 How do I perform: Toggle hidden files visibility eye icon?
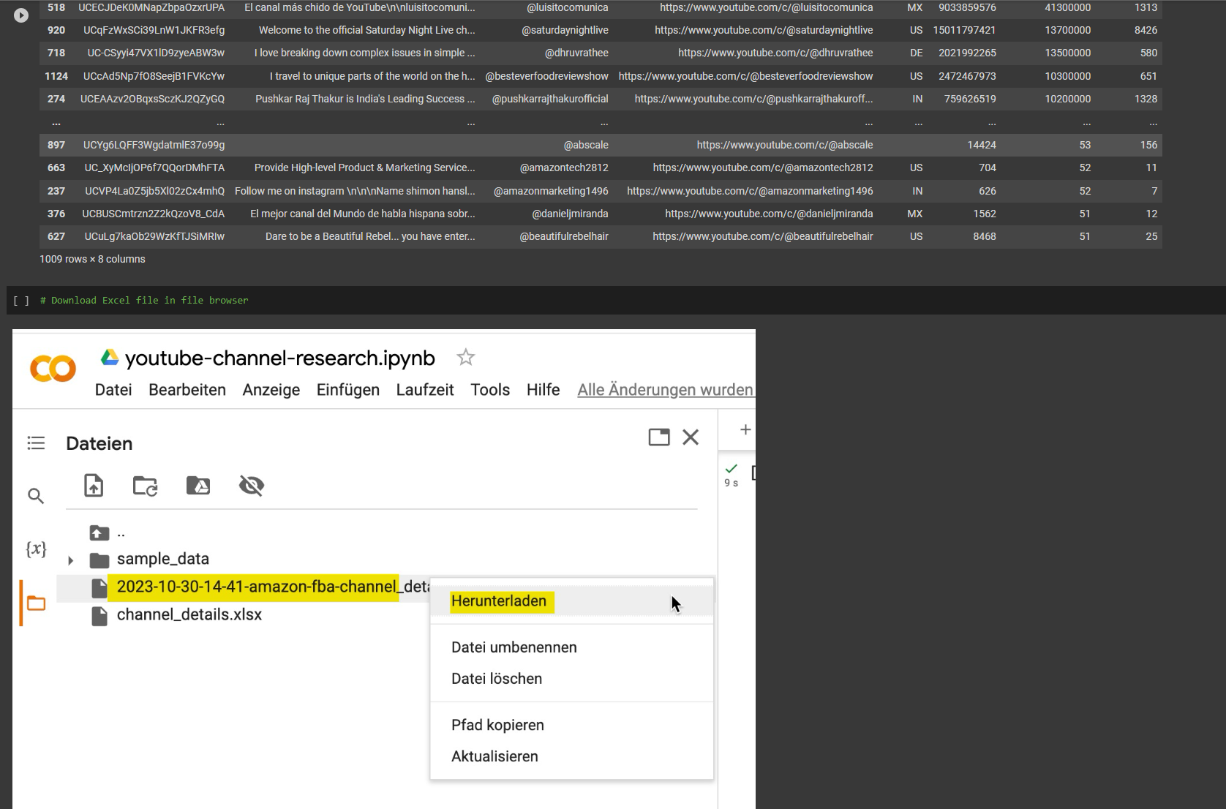(252, 485)
